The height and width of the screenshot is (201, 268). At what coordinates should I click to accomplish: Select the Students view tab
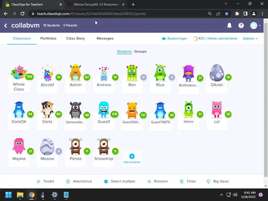pos(124,52)
